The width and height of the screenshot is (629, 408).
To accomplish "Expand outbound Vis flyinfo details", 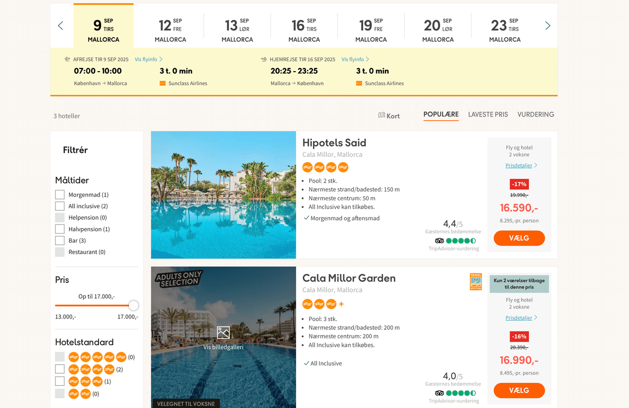I will coord(148,60).
